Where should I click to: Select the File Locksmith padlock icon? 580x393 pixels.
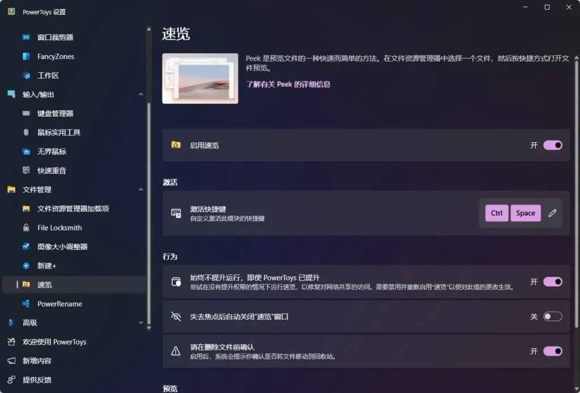coord(26,228)
